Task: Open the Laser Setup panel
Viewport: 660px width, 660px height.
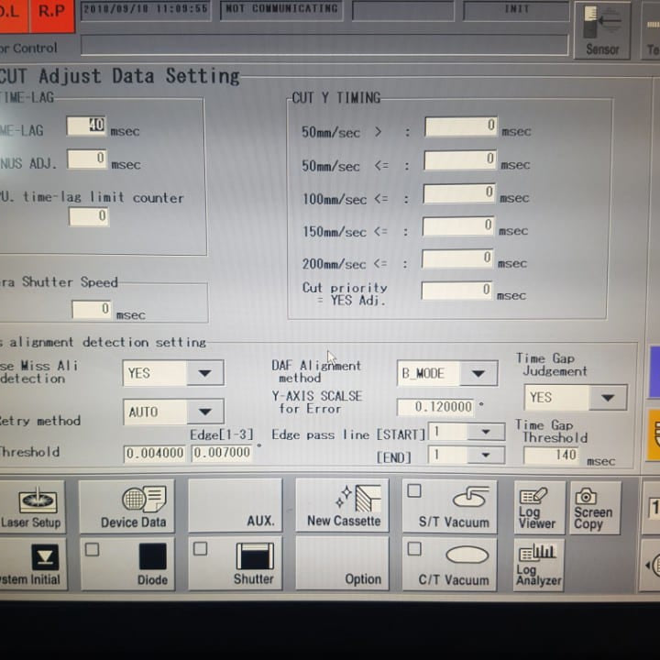Action: click(x=31, y=507)
